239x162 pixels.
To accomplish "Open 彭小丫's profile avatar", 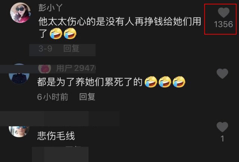I will (x=20, y=13).
